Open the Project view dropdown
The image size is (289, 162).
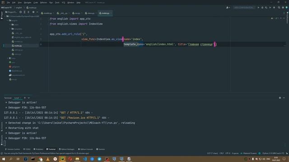11,12
